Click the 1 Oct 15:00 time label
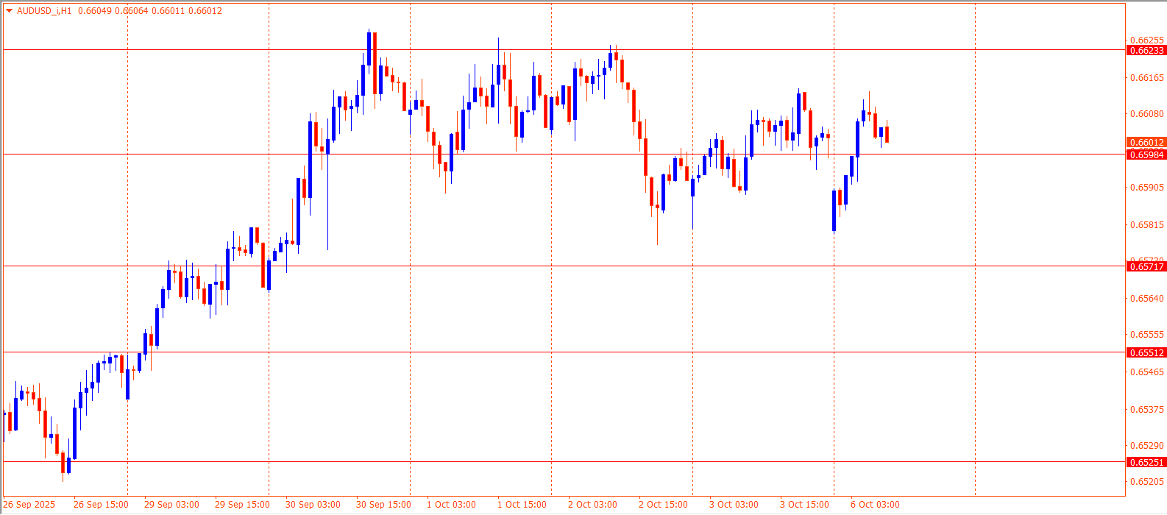 tap(522, 505)
